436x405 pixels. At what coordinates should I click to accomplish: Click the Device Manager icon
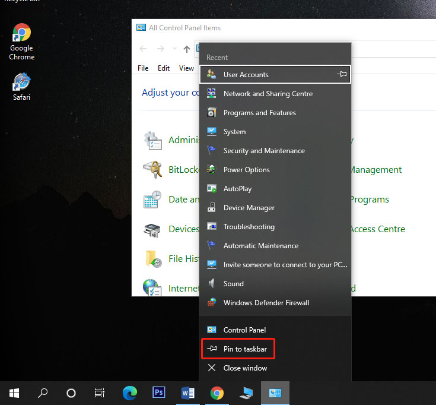(x=212, y=207)
